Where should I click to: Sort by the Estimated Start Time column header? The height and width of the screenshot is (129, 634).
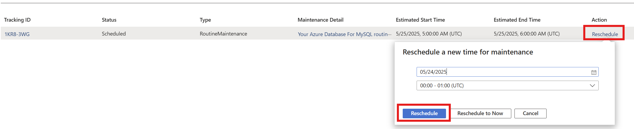(420, 20)
